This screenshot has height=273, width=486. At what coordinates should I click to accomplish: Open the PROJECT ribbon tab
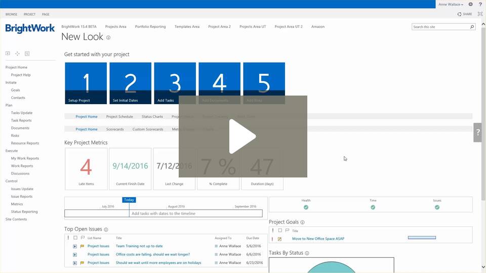point(29,14)
